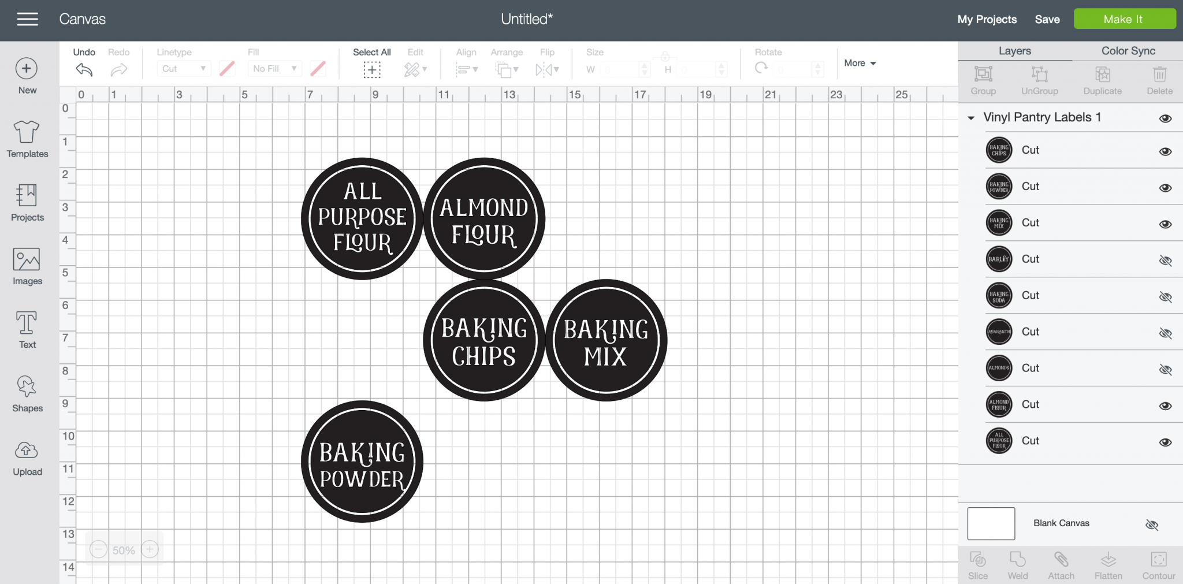Viewport: 1183px width, 584px height.
Task: Hide the Blank Canvas
Action: (x=1152, y=525)
